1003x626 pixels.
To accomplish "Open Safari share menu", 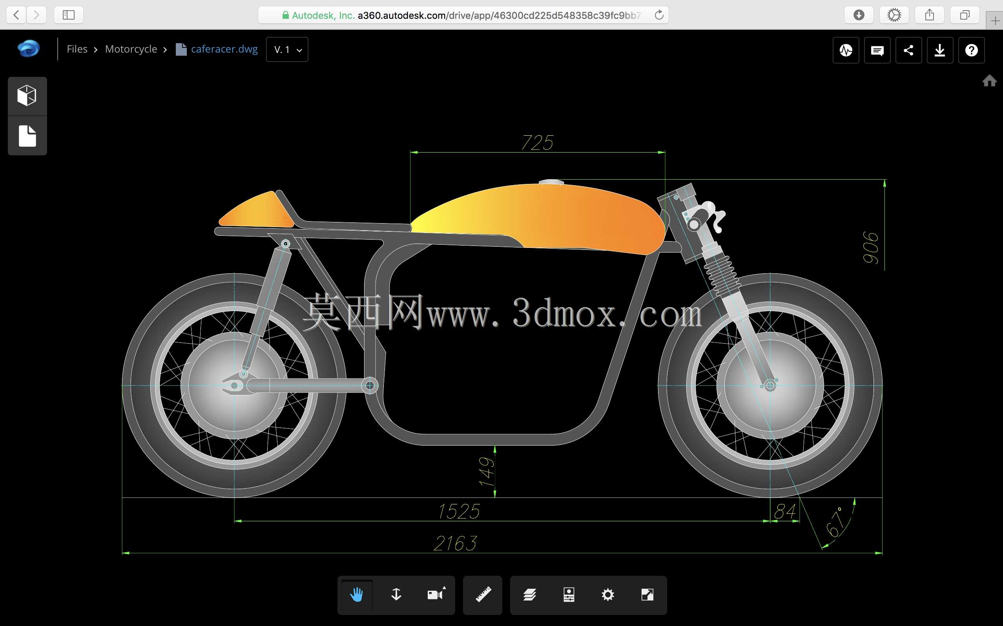I will coord(930,15).
